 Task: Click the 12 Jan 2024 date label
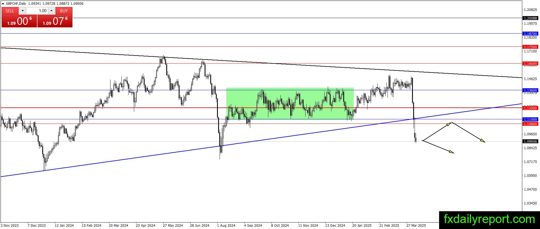64,226
